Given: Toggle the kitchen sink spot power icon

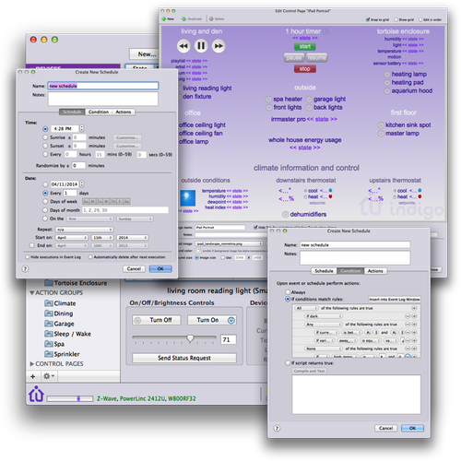Looking at the screenshot, I should coord(381,125).
